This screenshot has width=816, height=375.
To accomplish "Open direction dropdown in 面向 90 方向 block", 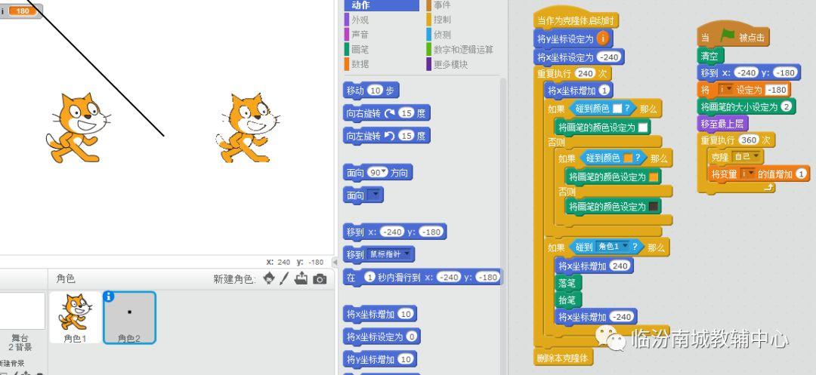I will tap(384, 173).
